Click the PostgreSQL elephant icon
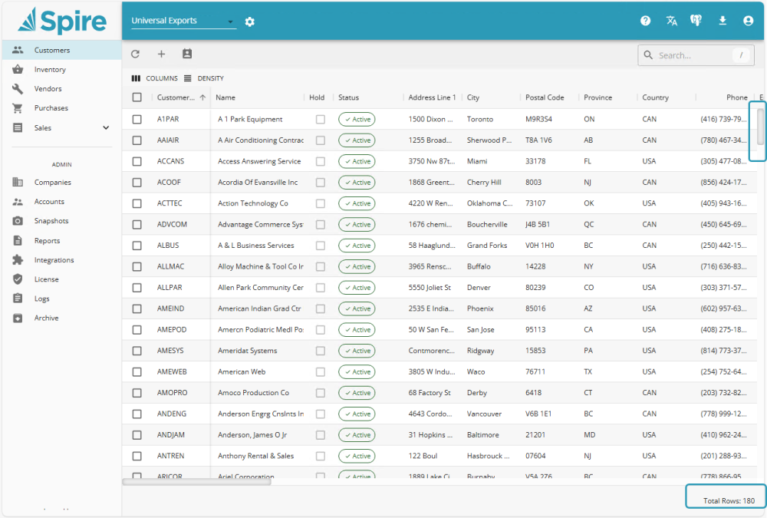Viewport: 767px width, 518px height. [x=696, y=21]
